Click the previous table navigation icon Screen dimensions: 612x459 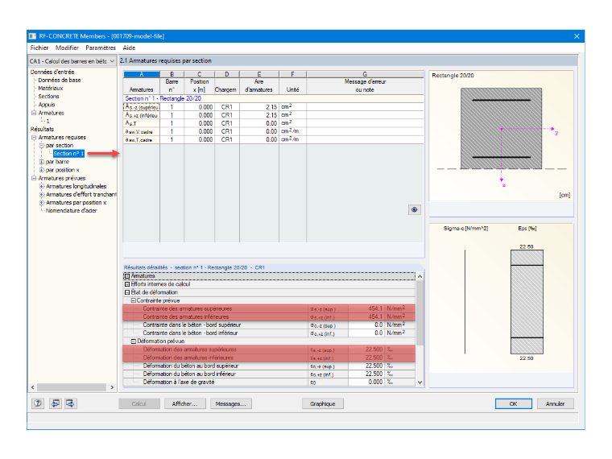pos(56,403)
